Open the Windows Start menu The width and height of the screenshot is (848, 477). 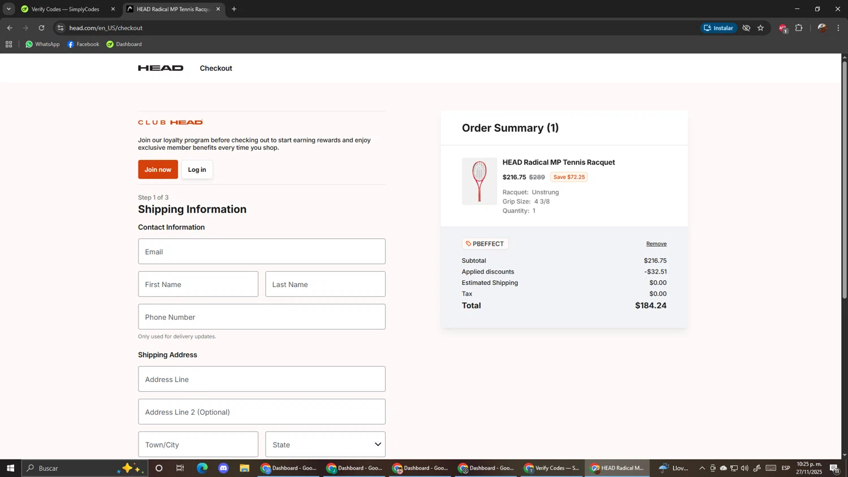[10, 469]
